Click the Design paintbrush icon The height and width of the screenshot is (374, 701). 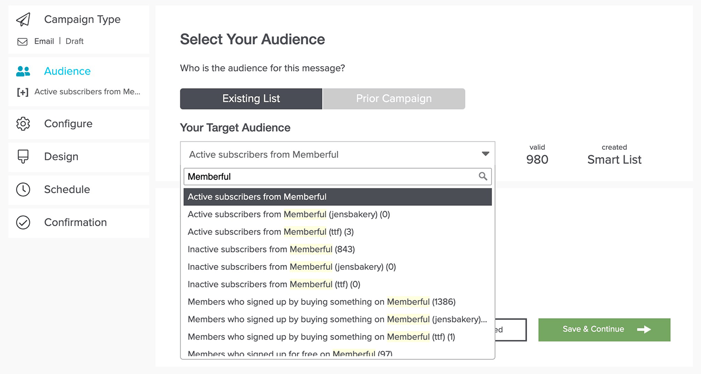pos(23,156)
